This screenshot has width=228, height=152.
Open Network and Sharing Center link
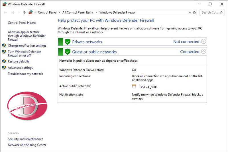[27, 145]
